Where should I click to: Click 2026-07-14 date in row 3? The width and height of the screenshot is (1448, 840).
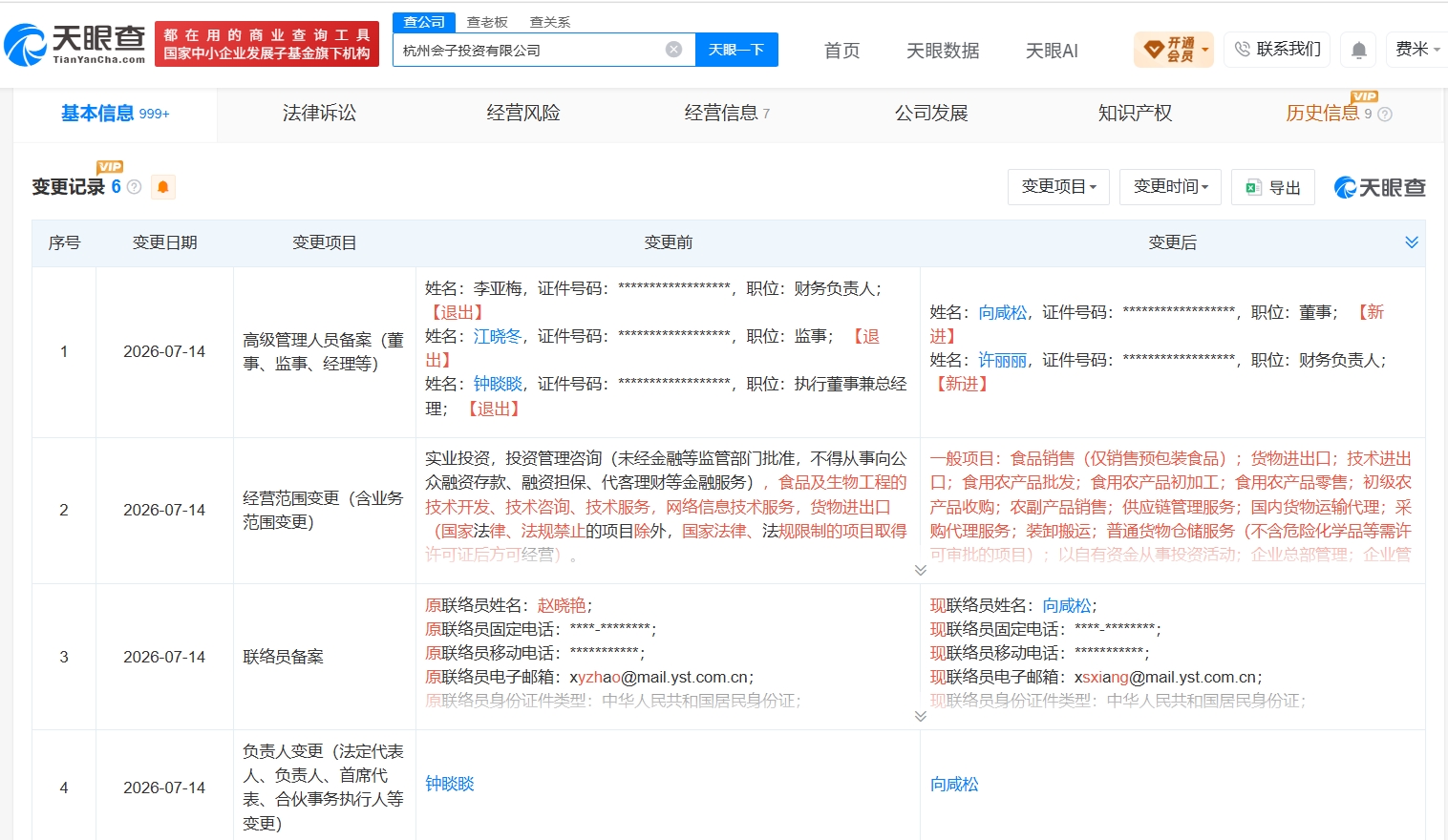coord(164,657)
